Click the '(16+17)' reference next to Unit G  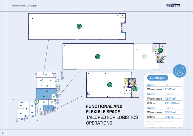click(169, 108)
